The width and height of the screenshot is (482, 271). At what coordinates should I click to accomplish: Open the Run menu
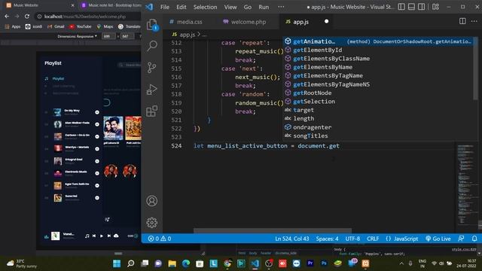264,7
